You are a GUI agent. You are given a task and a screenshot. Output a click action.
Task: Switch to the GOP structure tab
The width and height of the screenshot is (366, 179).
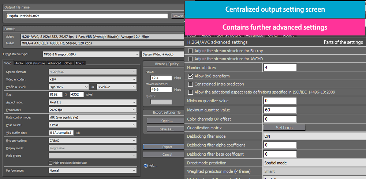(x=36, y=63)
